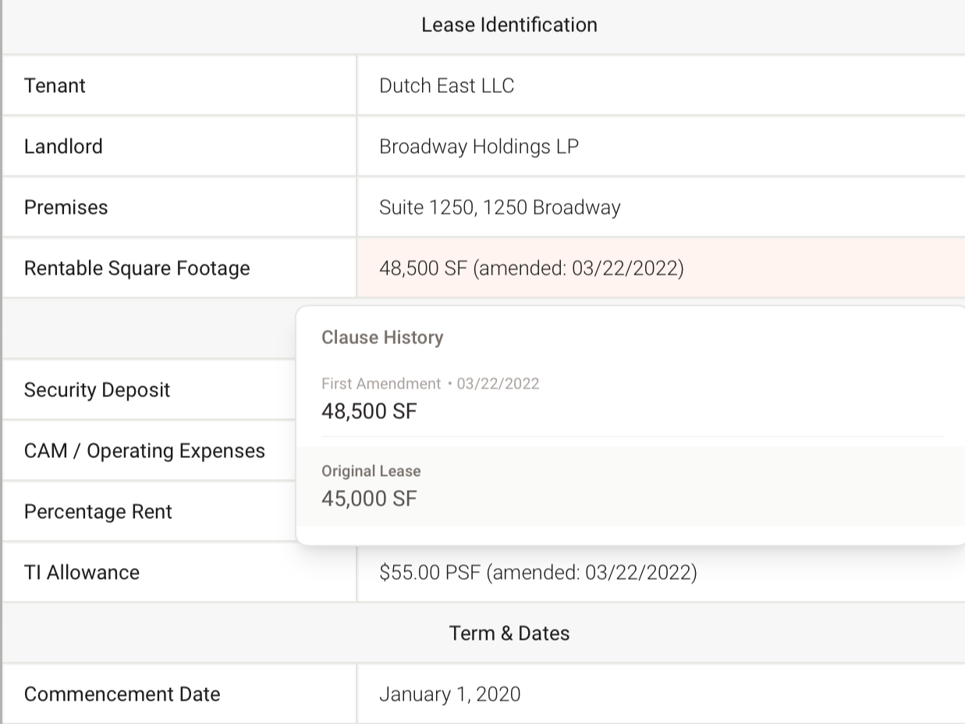Viewport: 965px width, 724px height.
Task: Select the First Amendment 03/22/2022 history entry
Action: tap(430, 397)
